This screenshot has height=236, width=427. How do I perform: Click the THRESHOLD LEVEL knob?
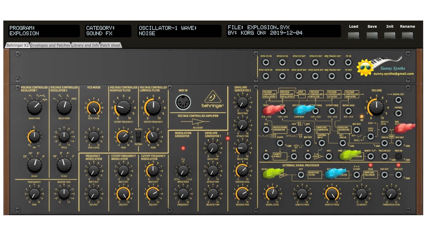[x=391, y=194]
